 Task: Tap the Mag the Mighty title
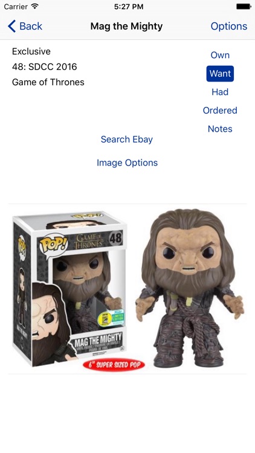[126, 27]
